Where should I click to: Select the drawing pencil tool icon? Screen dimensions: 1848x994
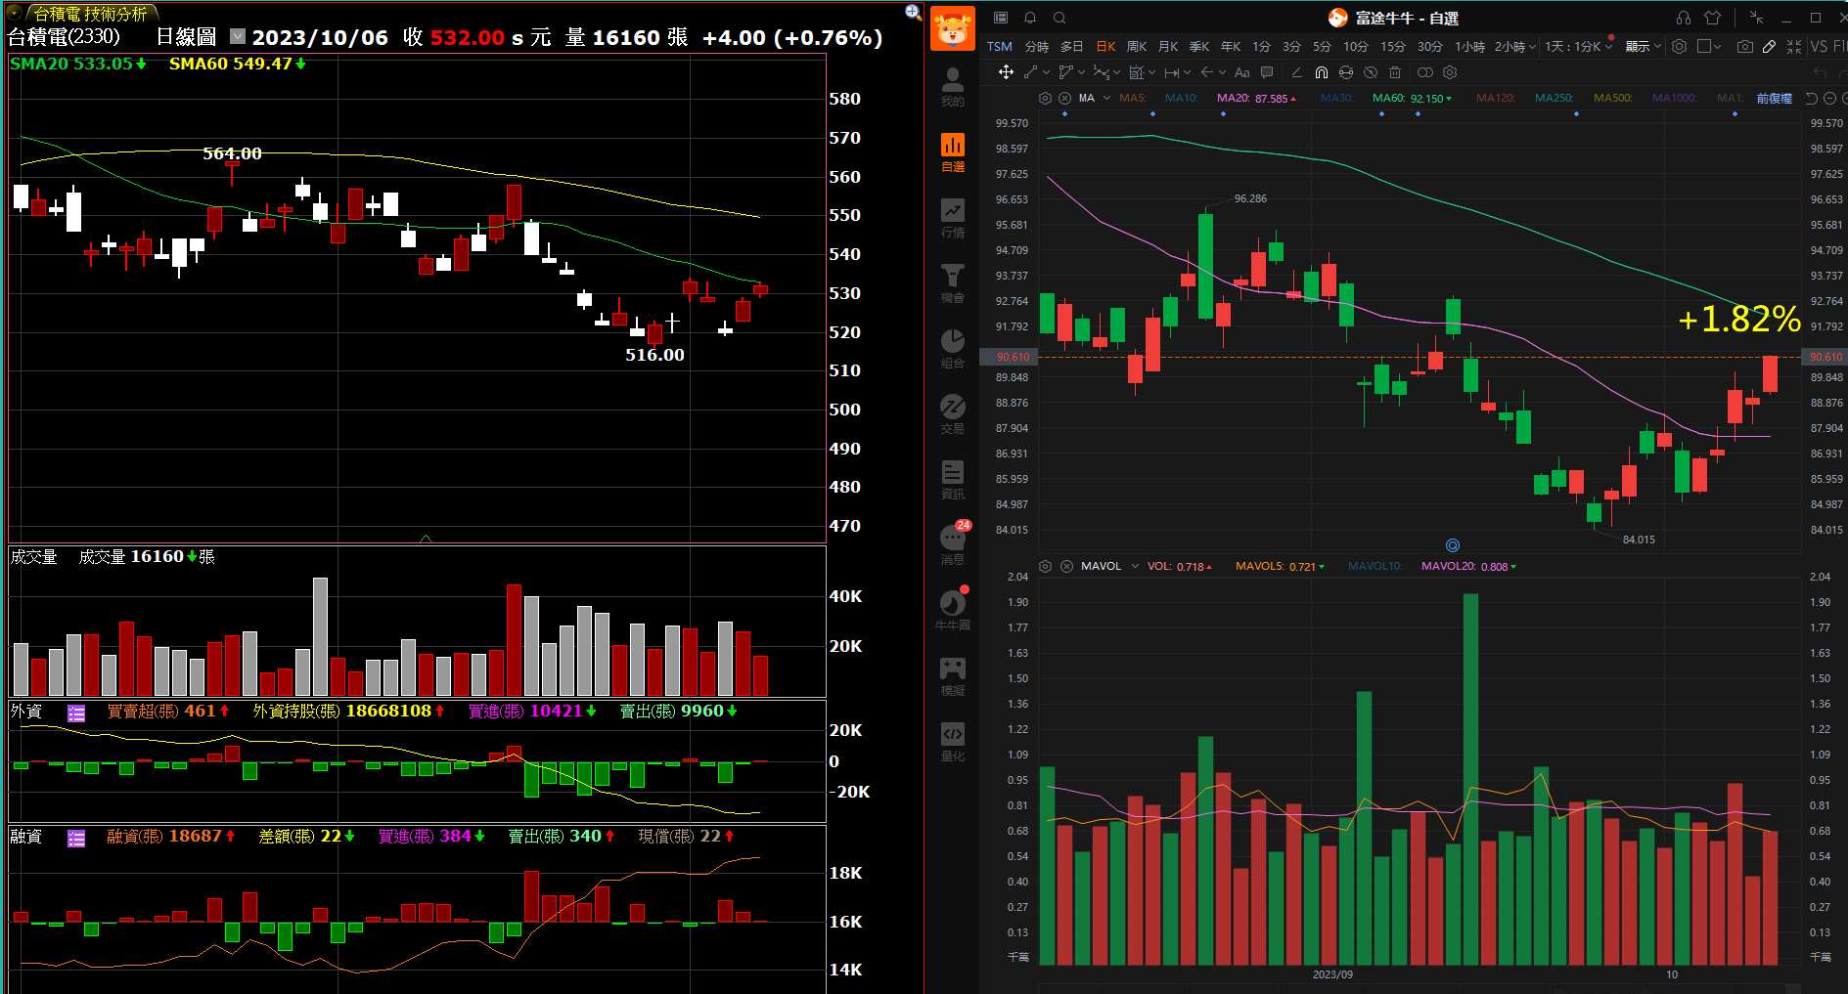(x=1769, y=46)
